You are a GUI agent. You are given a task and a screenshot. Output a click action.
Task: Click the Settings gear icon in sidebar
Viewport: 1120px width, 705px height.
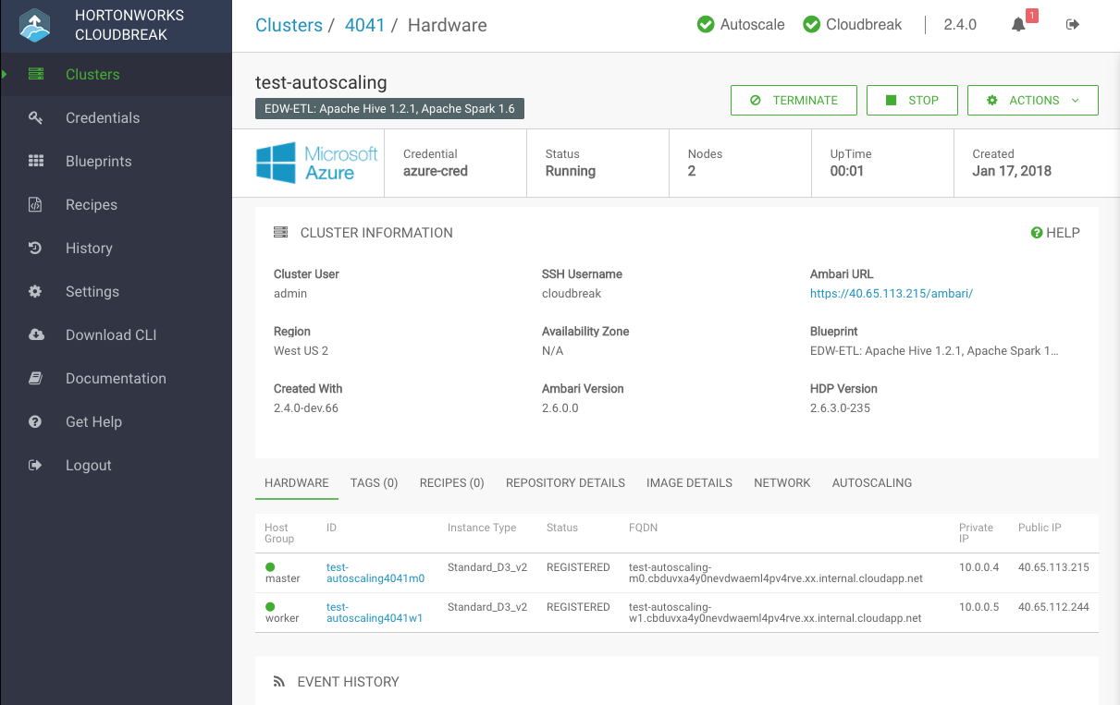coord(36,292)
